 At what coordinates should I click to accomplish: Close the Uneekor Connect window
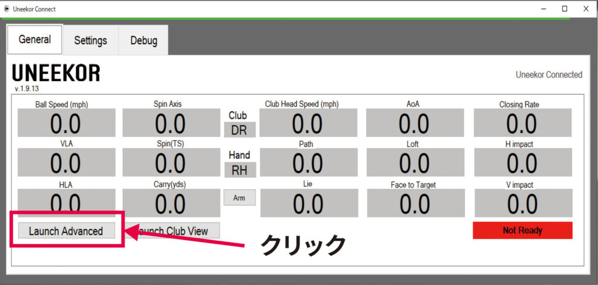(586, 9)
